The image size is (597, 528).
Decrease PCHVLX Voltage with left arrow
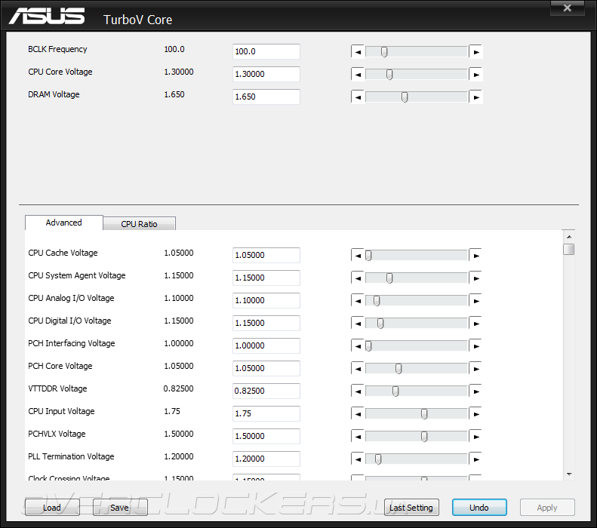coord(358,437)
